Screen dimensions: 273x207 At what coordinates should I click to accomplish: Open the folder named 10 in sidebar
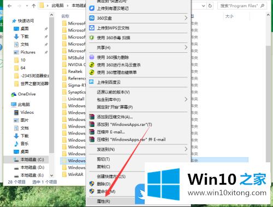point(23,60)
